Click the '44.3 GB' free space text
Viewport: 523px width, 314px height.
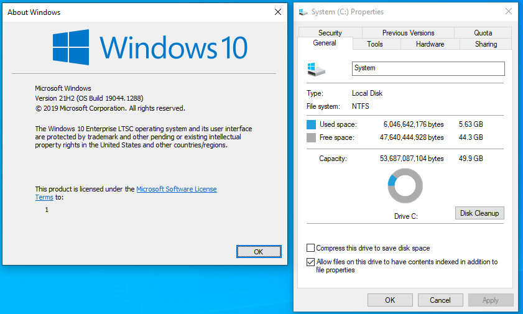[x=471, y=137]
